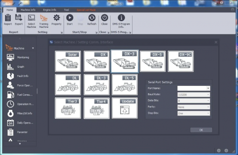The height and width of the screenshot is (155, 238).
Task: Move sidebar list up with top arrow
Action: (20, 38)
